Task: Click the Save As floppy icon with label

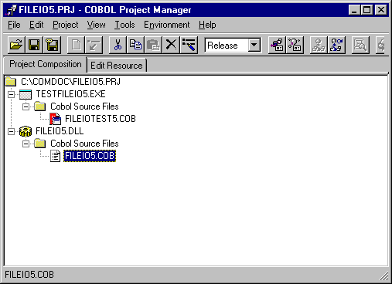Action: click(x=53, y=45)
